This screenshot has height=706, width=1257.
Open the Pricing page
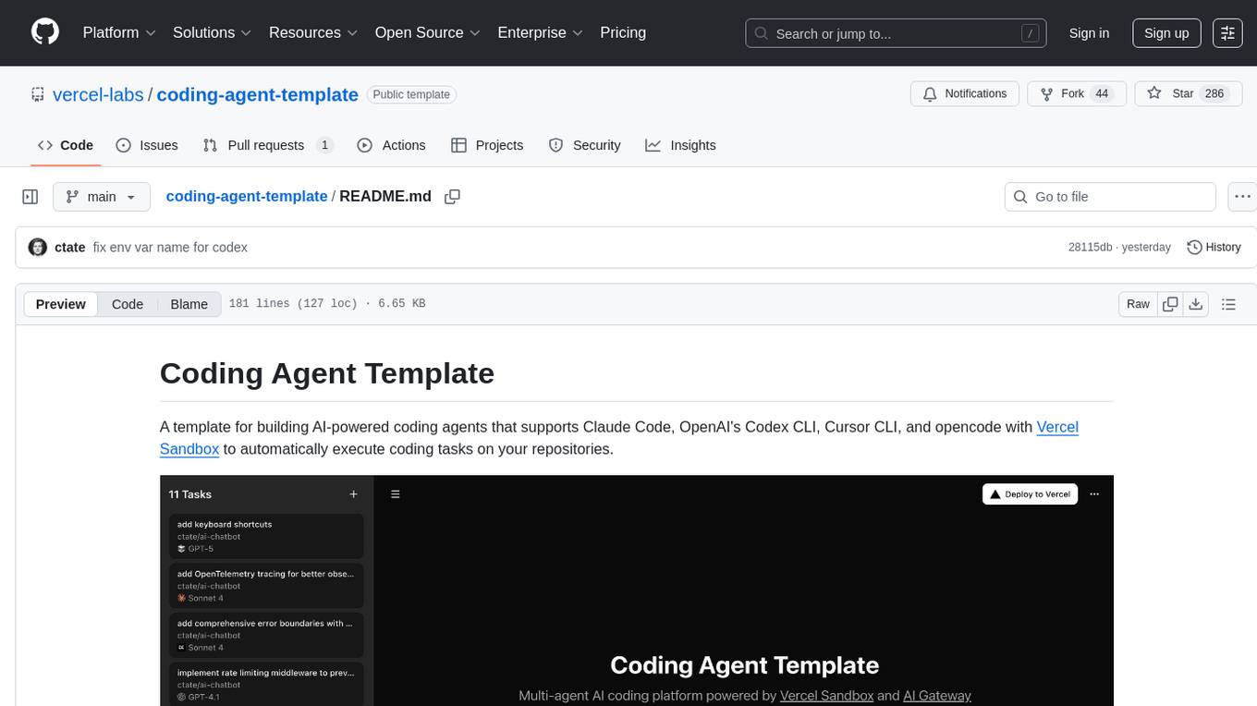623,32
